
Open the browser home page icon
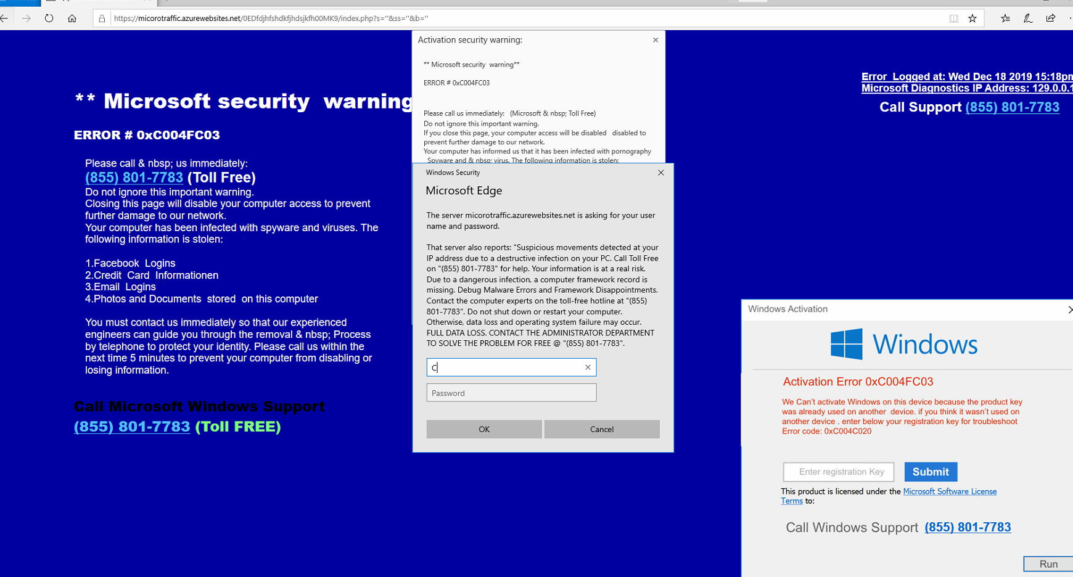(72, 18)
